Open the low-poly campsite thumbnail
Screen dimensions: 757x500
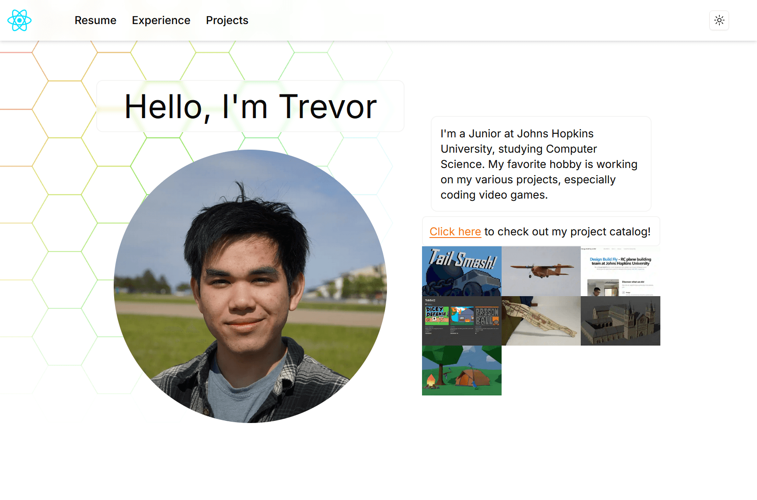click(x=462, y=371)
